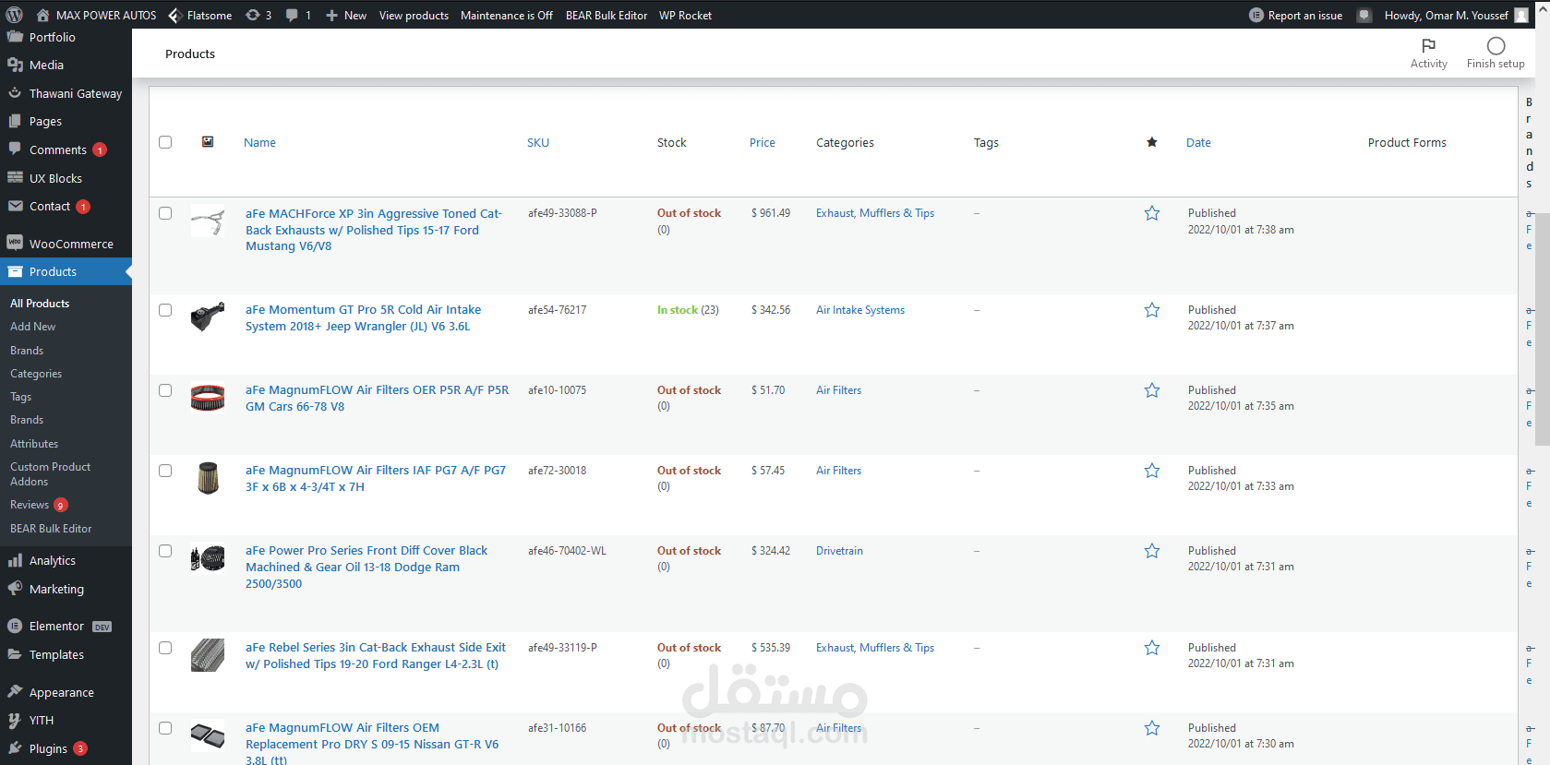This screenshot has height=765, width=1550.
Task: Open BEAR Bulk Editor submenu item
Action: coord(51,528)
